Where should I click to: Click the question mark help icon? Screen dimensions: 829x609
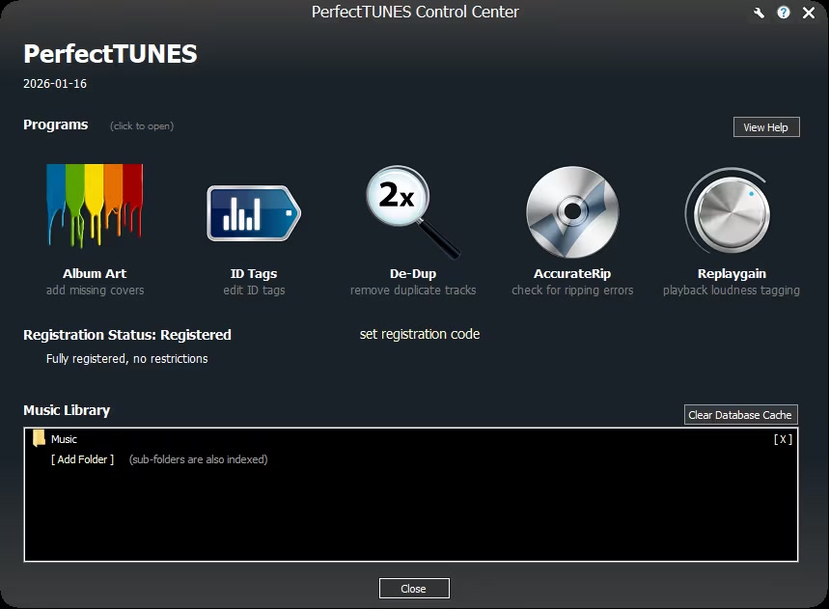coord(784,13)
